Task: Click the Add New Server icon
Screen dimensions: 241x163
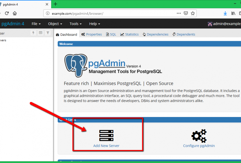Action: click(106, 135)
